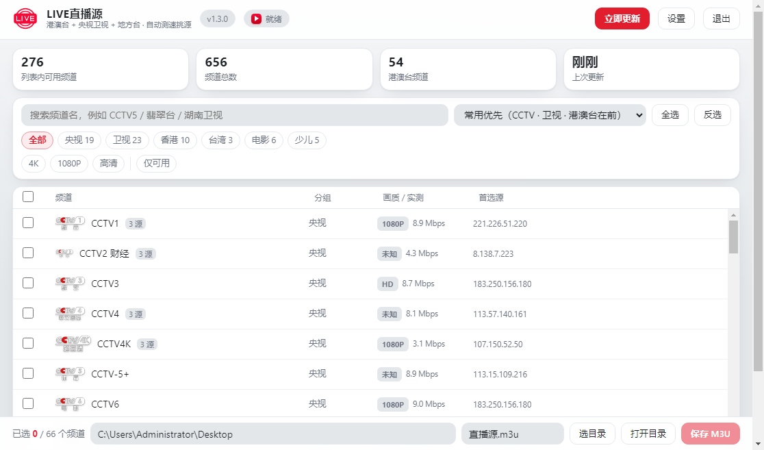Viewport: 764px width, 450px height.
Task: Check the CCTV3 row checkbox
Action: [28, 284]
